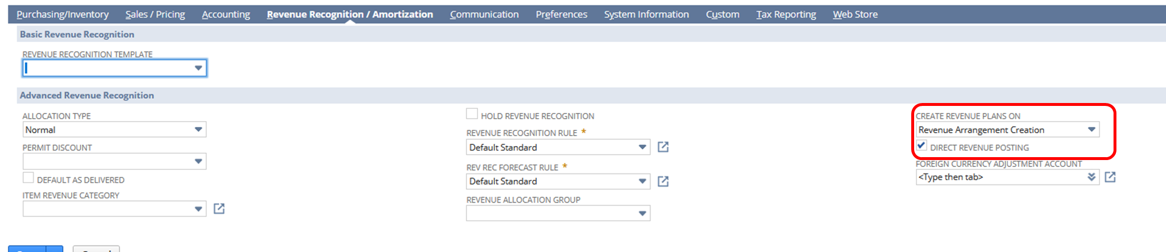Open the Revenue Recognition Rule dropdown
This screenshot has width=1166, height=252.
click(642, 147)
